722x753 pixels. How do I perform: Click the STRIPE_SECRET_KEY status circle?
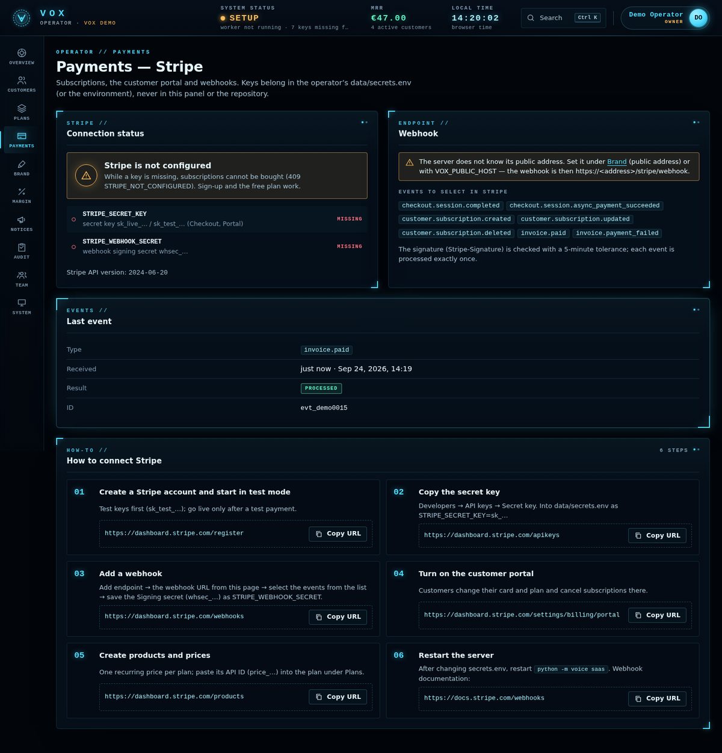click(x=74, y=220)
